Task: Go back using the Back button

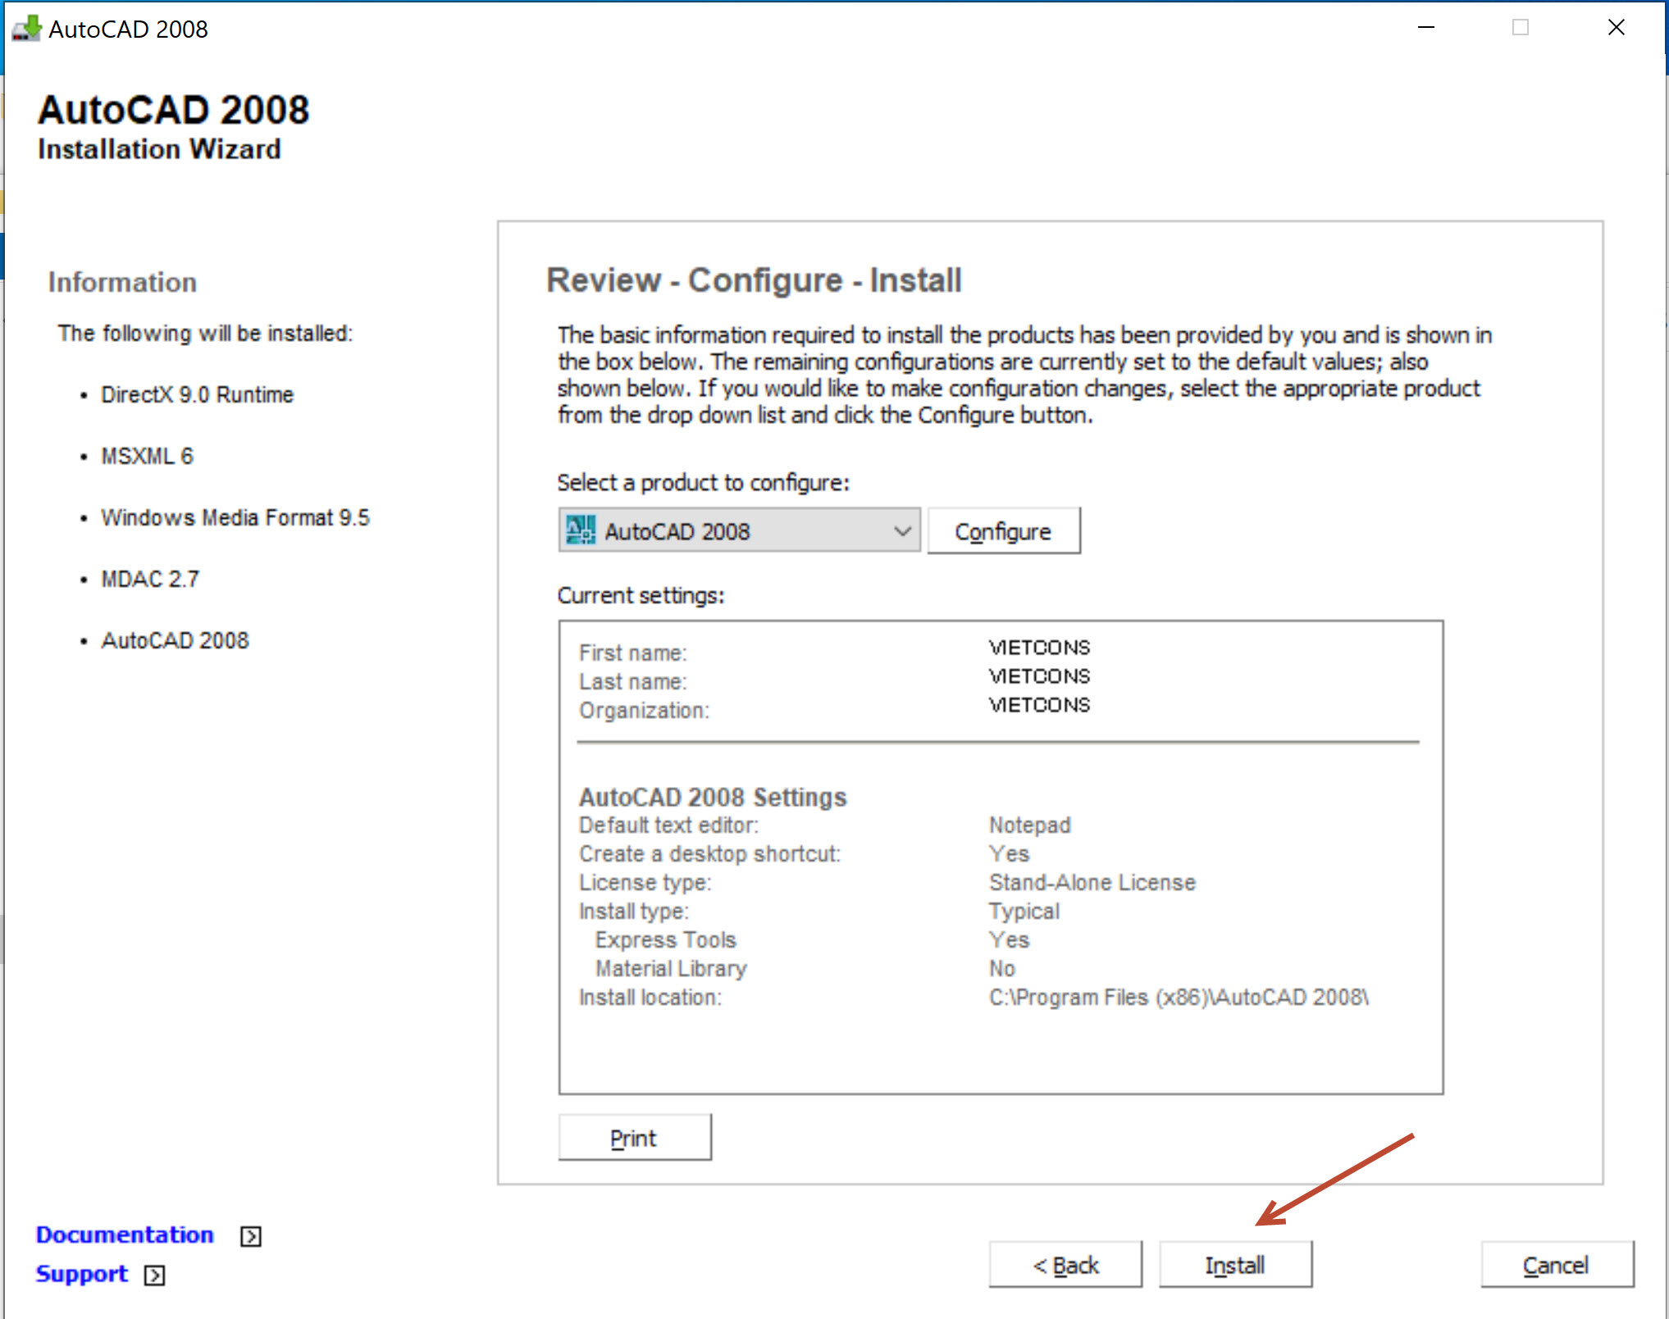Action: click(x=1065, y=1264)
